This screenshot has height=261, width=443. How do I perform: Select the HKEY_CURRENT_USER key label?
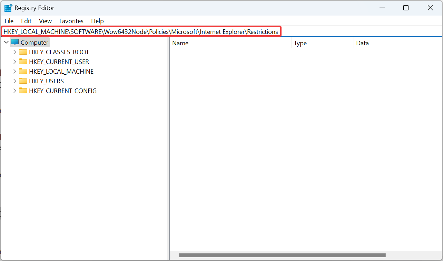[x=59, y=62]
